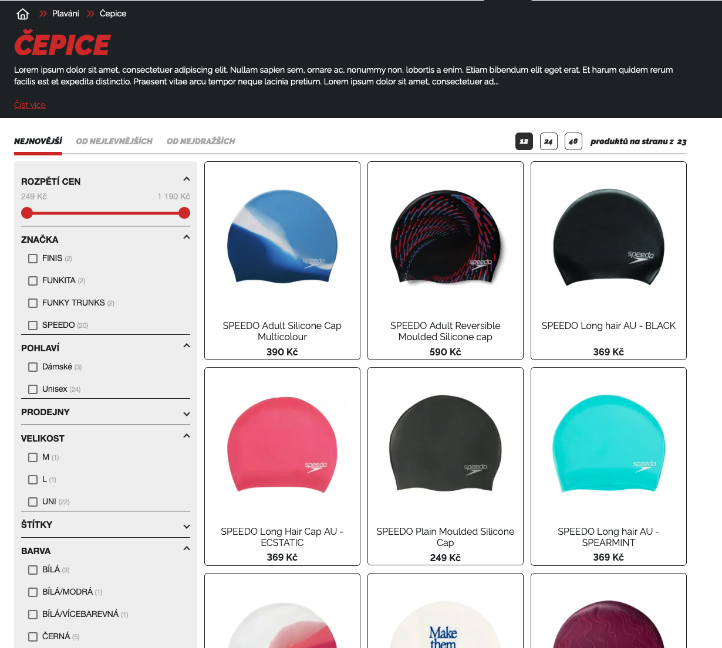Collapse the Rozpětí cen section

(187, 179)
